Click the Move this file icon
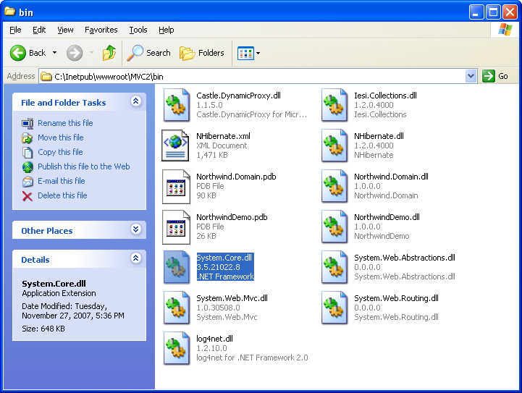The image size is (522, 393). pos(27,138)
